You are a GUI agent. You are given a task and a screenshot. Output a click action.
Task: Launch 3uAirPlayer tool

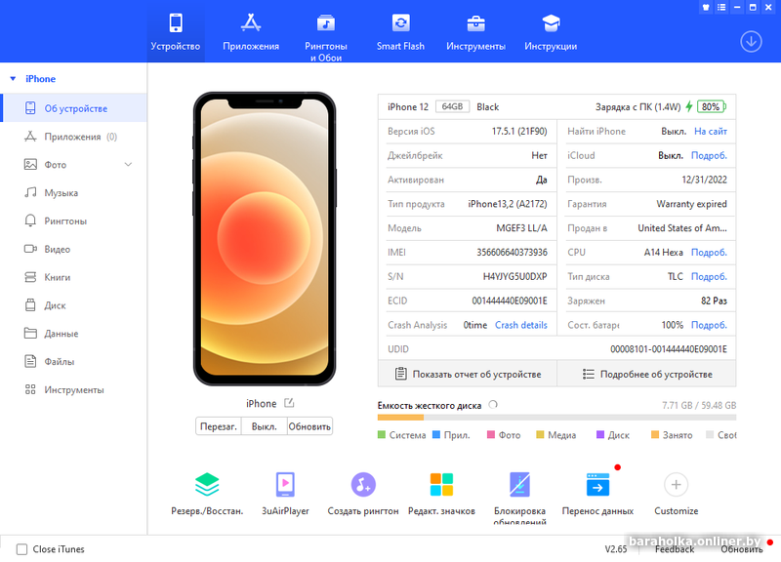coord(285,485)
